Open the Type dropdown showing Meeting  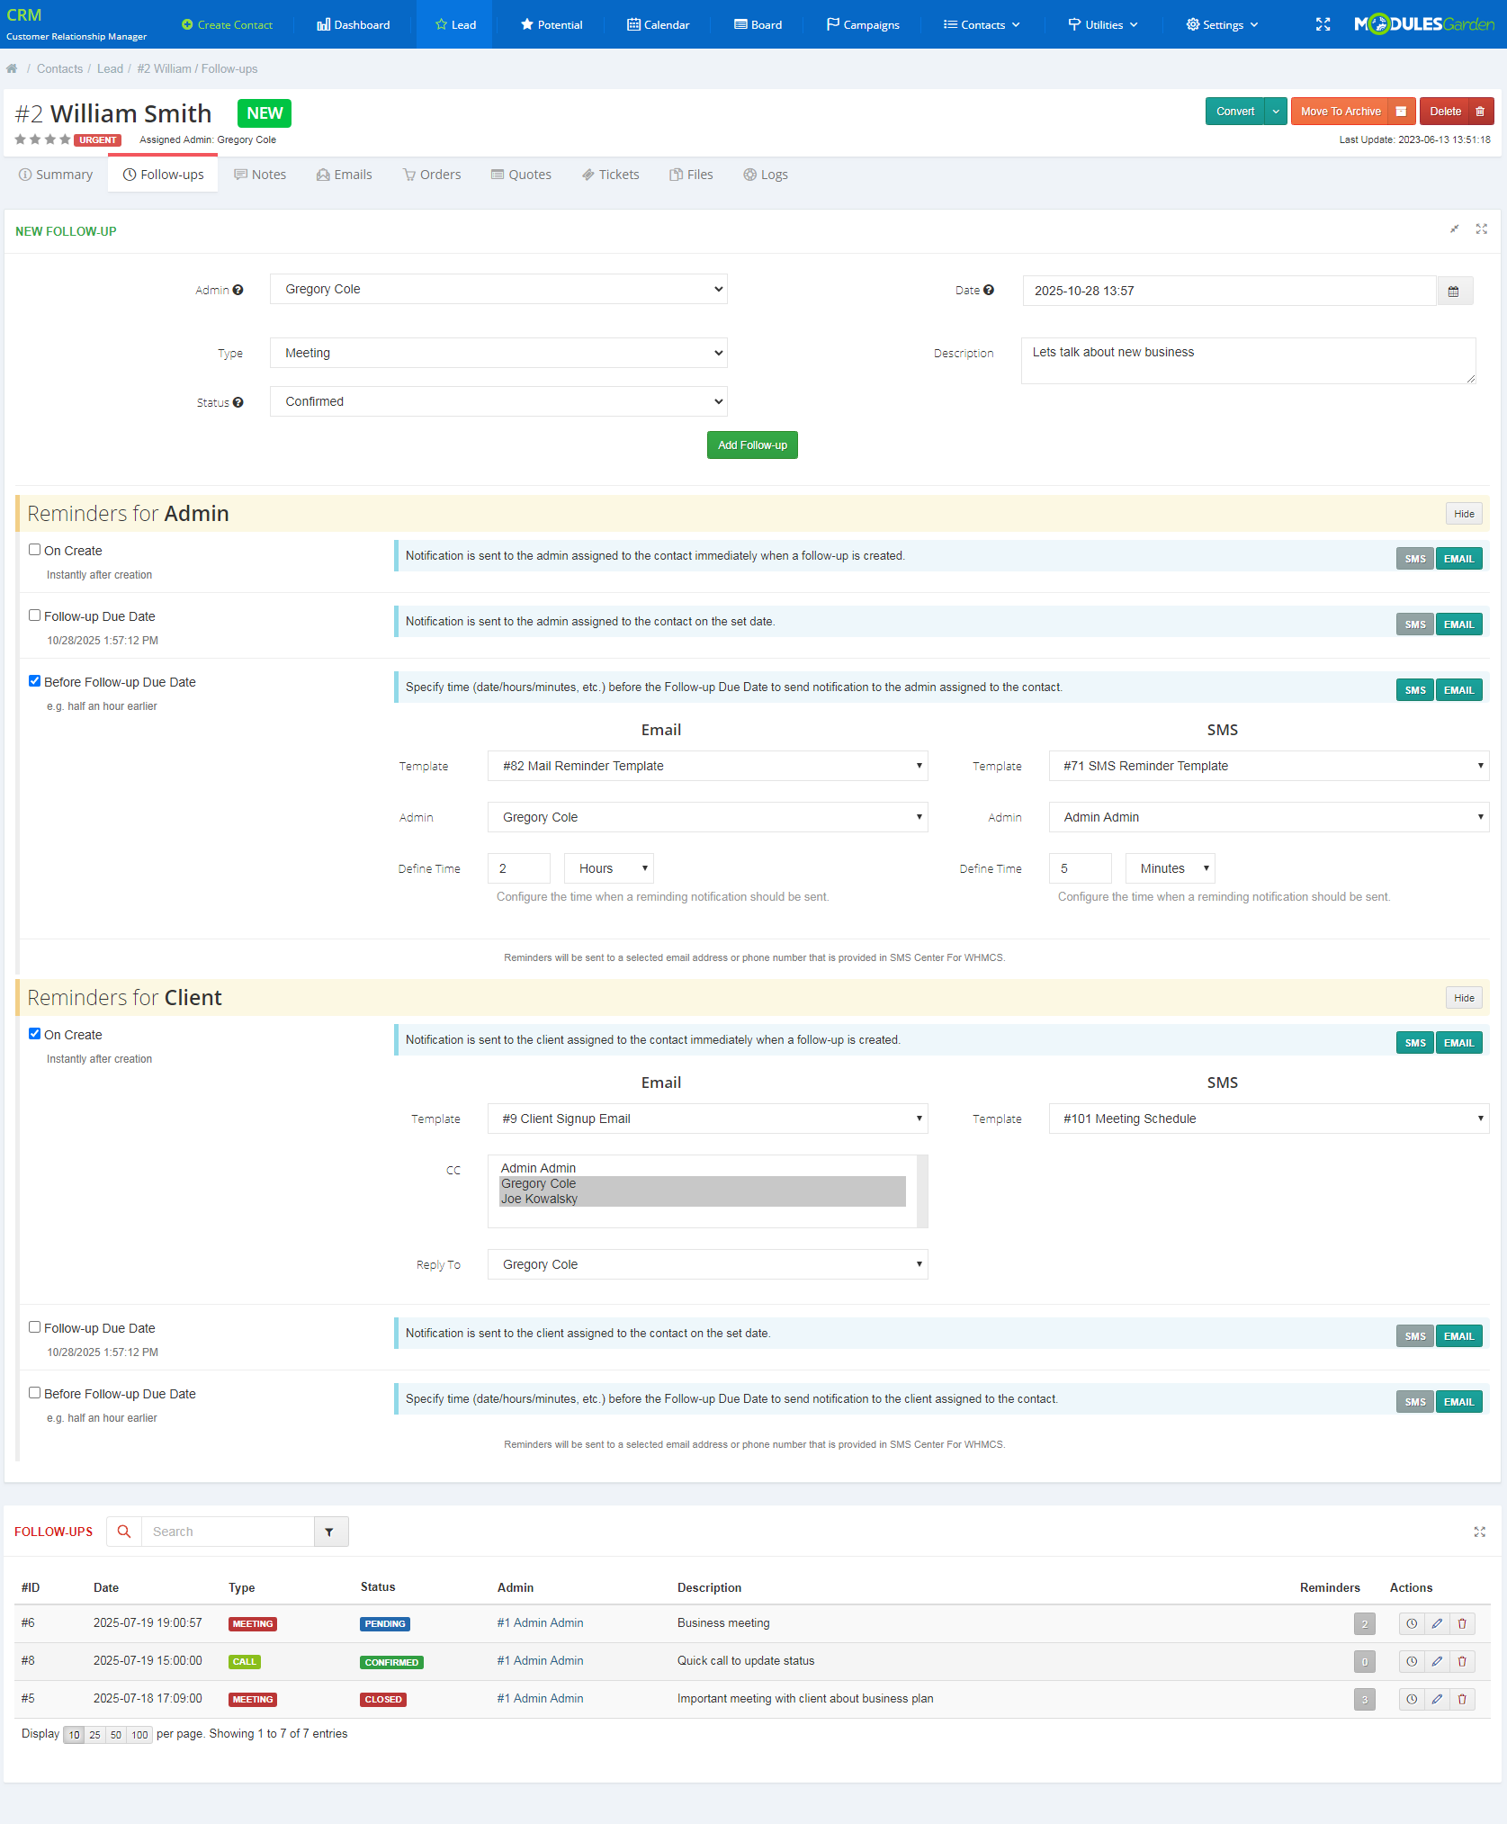click(x=498, y=353)
